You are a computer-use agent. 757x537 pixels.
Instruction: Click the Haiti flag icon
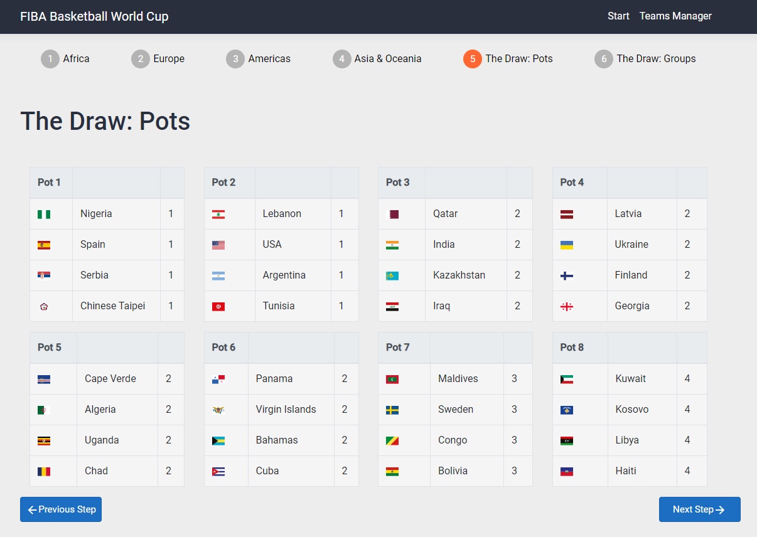(567, 471)
